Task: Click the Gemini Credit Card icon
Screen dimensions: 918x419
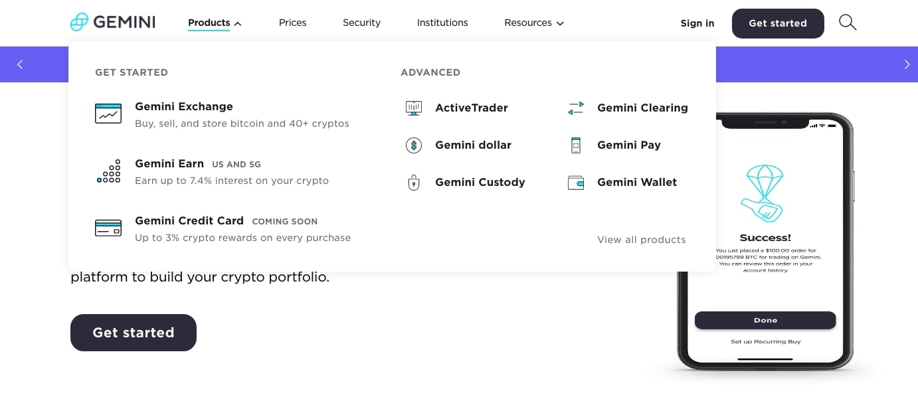Action: [x=108, y=228]
